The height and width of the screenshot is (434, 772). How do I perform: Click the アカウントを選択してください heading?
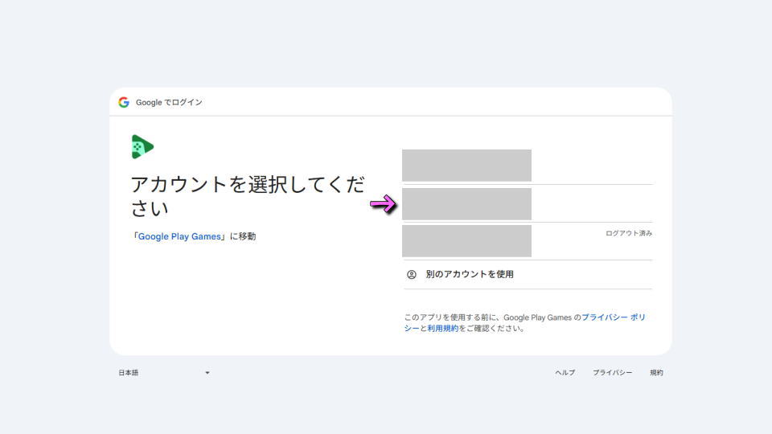(x=247, y=196)
